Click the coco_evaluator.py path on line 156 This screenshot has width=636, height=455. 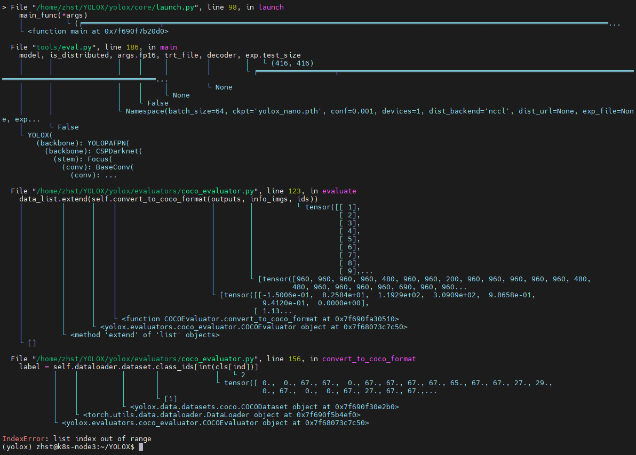click(145, 359)
